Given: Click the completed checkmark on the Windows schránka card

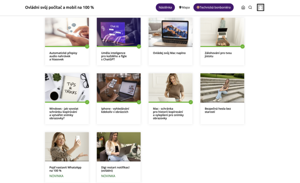Looking at the screenshot, I should [87, 102].
